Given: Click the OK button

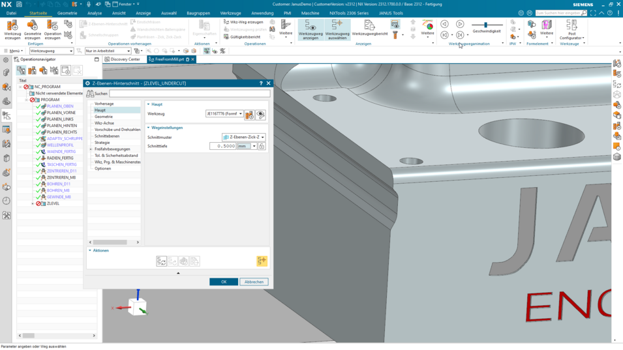Looking at the screenshot, I should [x=224, y=282].
